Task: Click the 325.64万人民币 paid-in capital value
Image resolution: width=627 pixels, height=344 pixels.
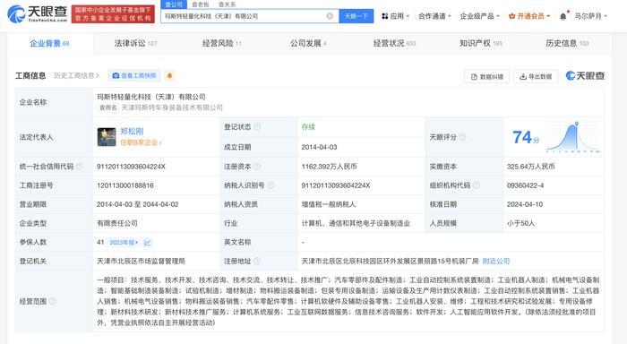Action: (x=530, y=167)
